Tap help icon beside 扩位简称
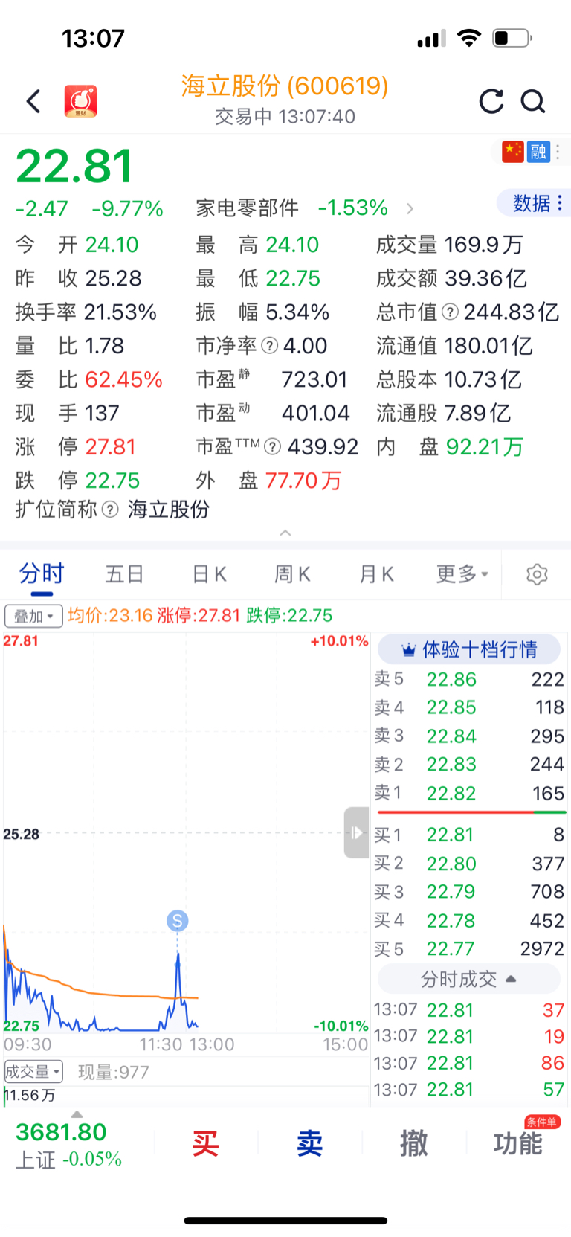571x1237 pixels. pyautogui.click(x=110, y=510)
